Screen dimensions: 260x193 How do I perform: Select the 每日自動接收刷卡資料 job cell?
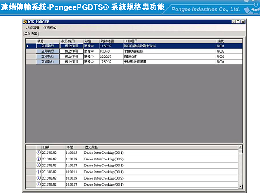click(169, 46)
